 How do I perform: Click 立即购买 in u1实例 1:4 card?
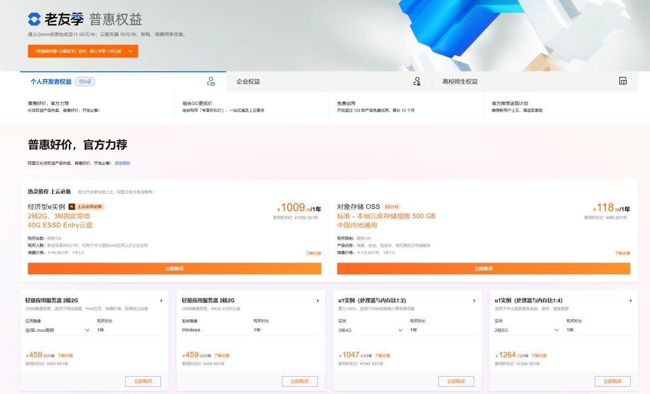[x=613, y=382]
